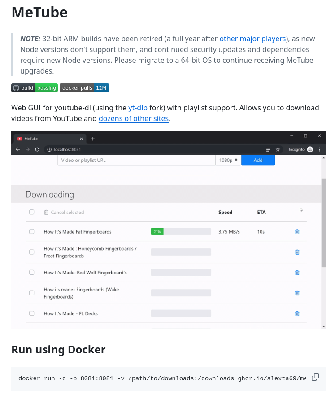Open the browser three-dot menu
Viewport: 335px width, 395px height.
click(320, 149)
